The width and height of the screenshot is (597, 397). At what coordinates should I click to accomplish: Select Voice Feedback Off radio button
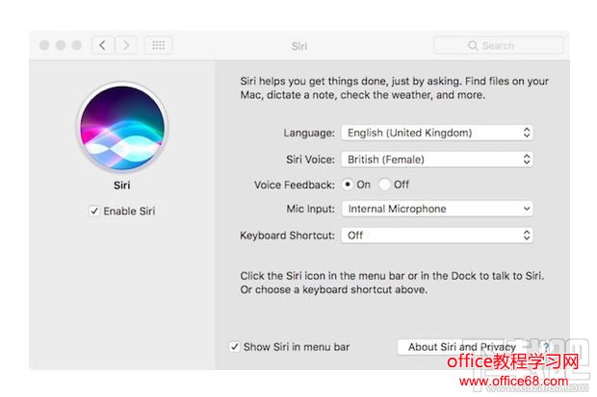384,185
